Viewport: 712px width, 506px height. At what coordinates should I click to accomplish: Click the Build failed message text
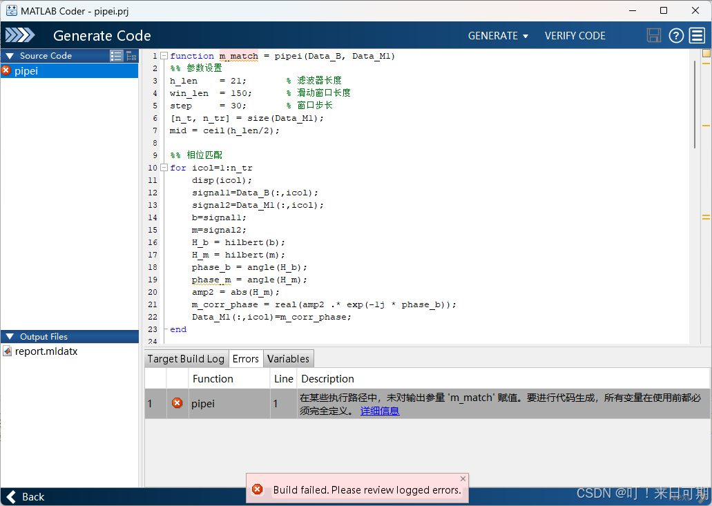[367, 490]
